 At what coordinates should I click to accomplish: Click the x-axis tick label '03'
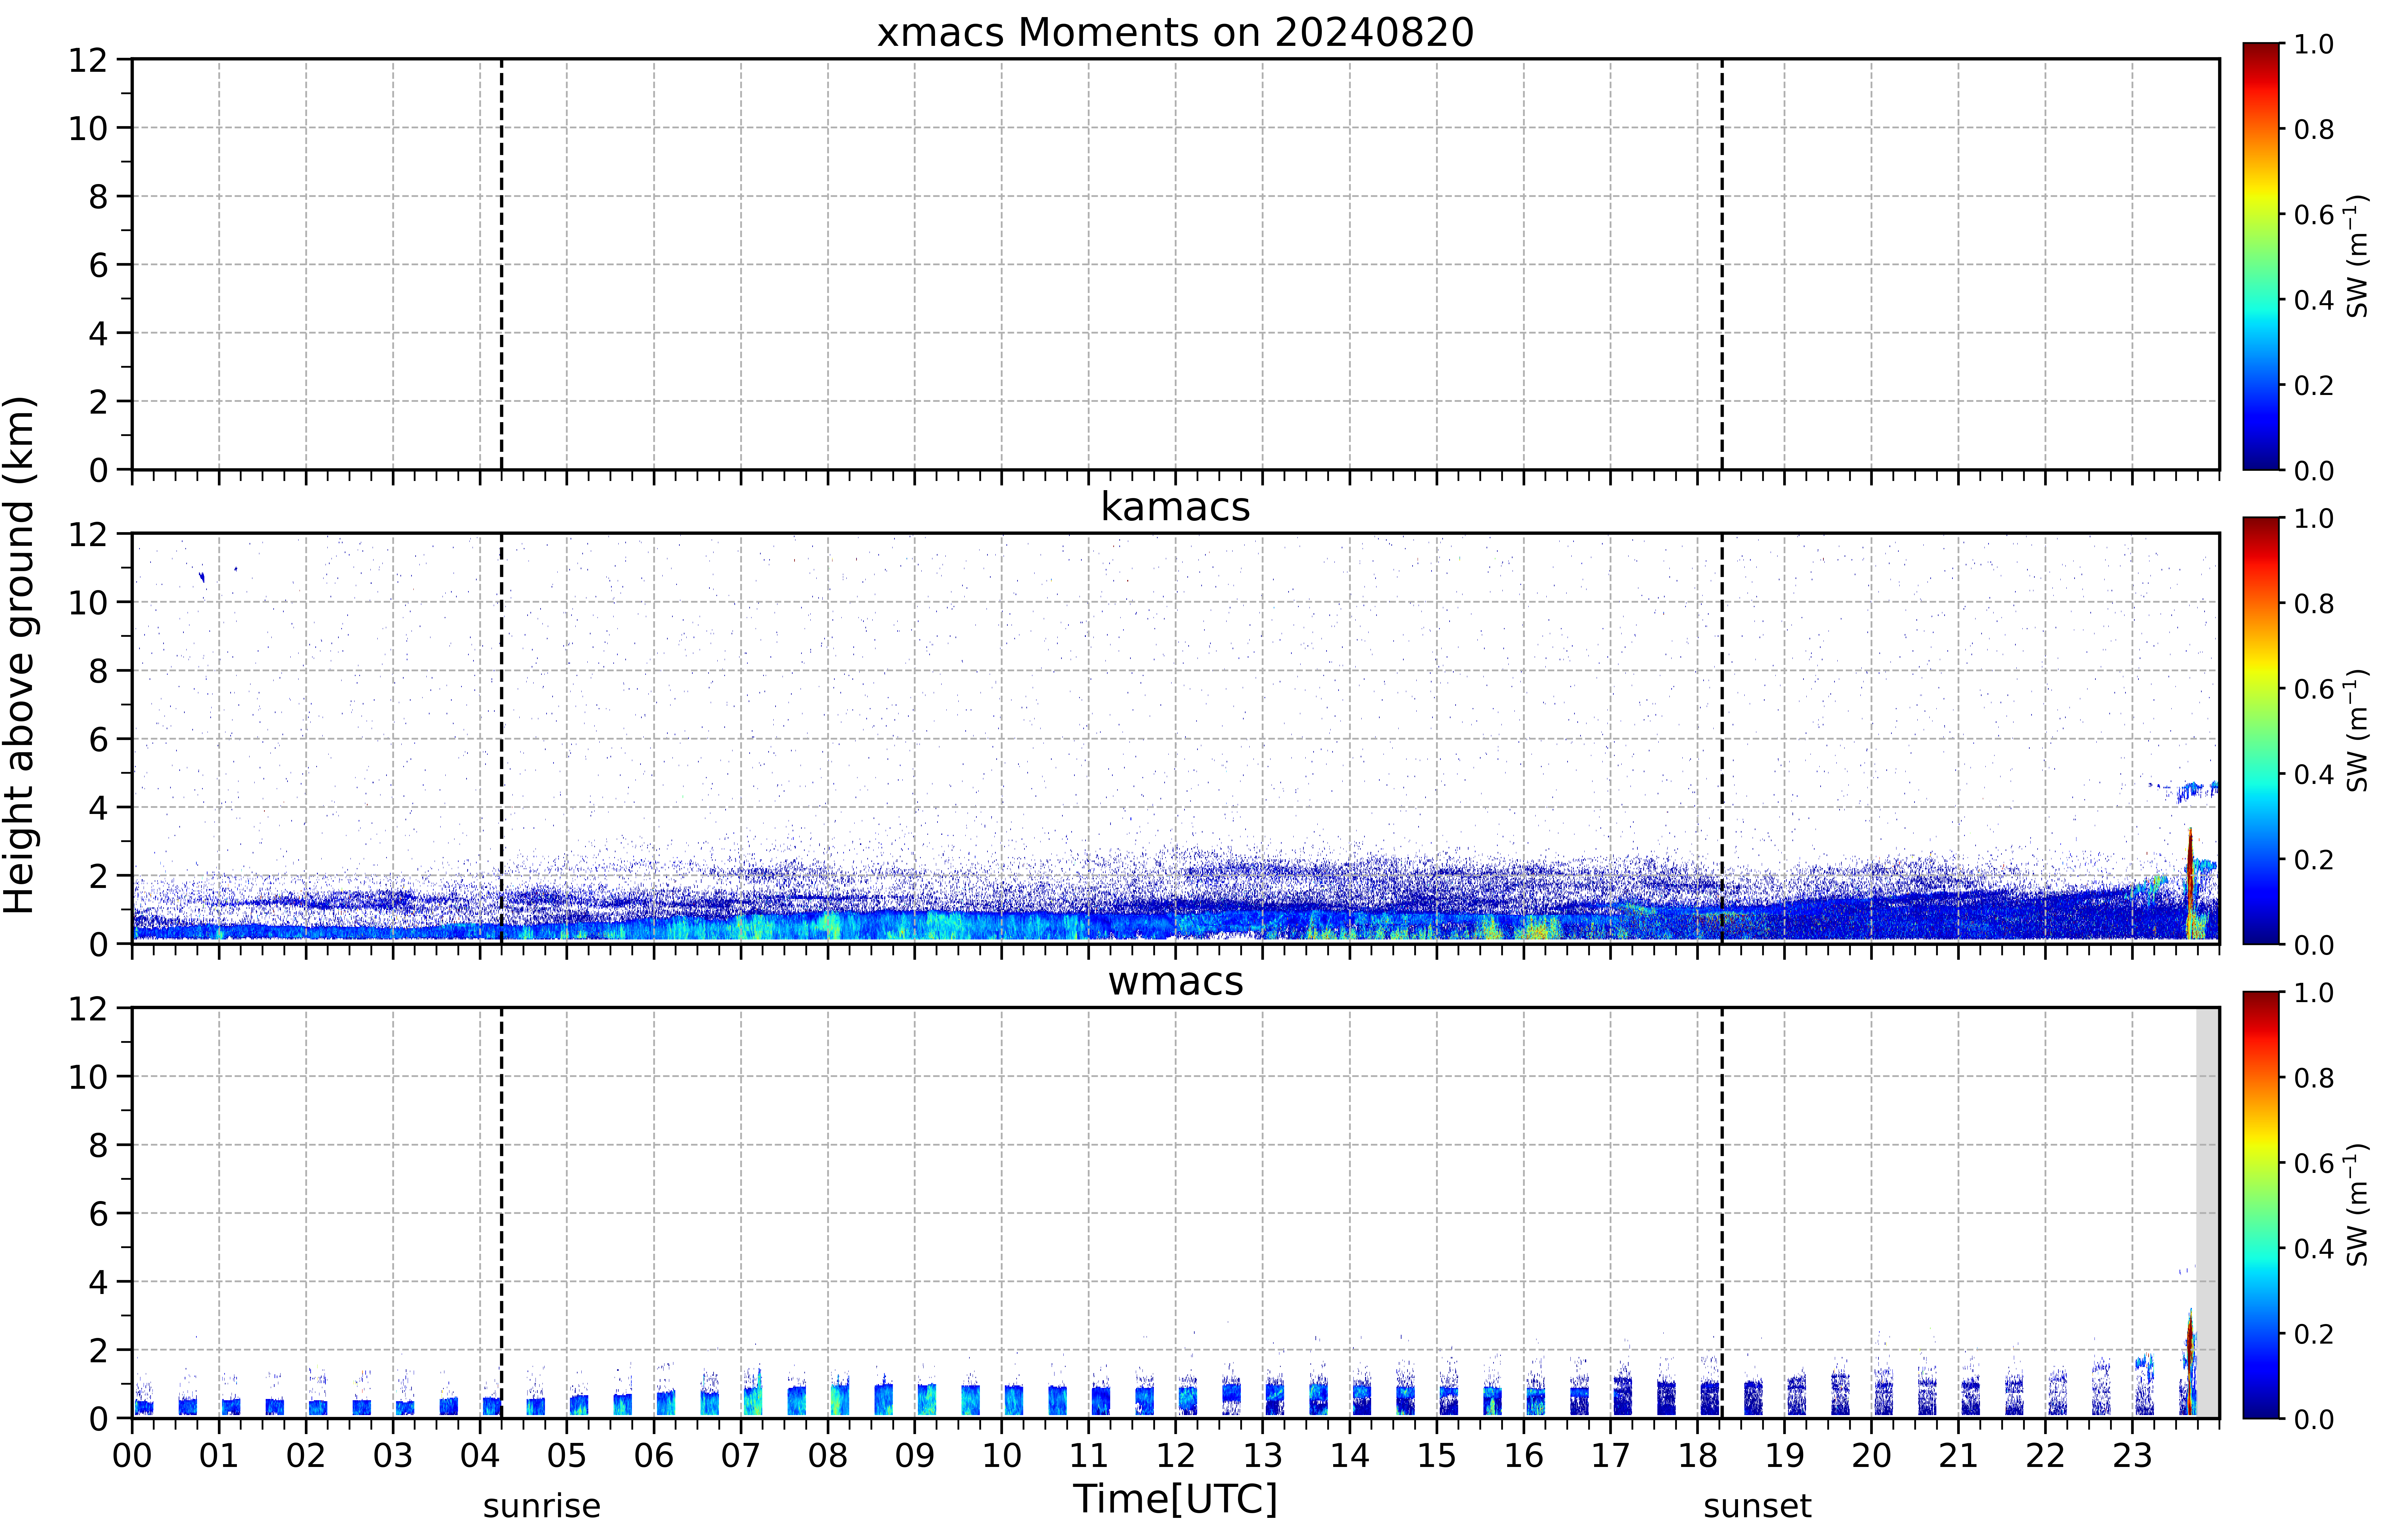click(393, 1455)
